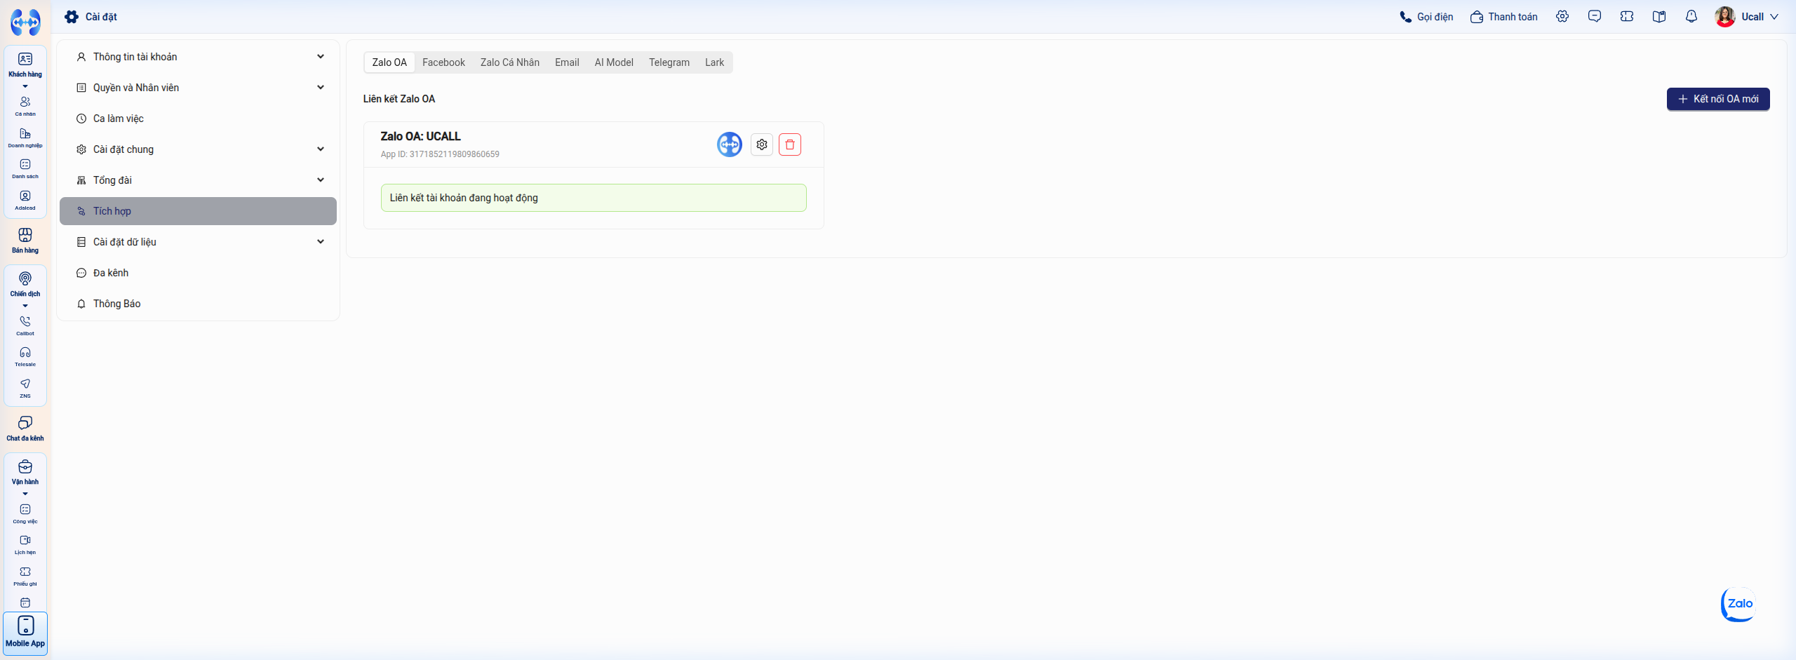The image size is (1796, 660).
Task: Select Tích hợp in settings menu
Action: click(198, 211)
